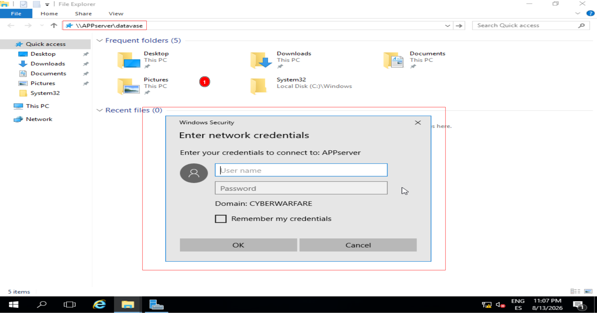Image resolution: width=597 pixels, height=313 pixels.
Task: Open the System32 folder in Frequent folders
Action: (x=259, y=86)
